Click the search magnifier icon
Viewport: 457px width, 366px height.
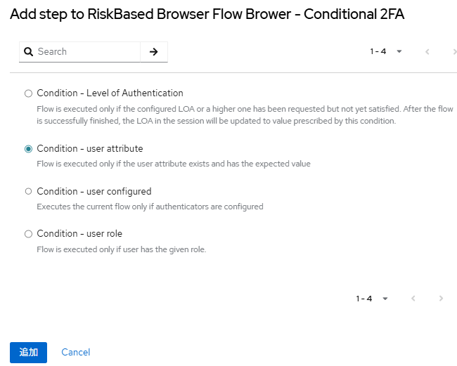point(29,52)
